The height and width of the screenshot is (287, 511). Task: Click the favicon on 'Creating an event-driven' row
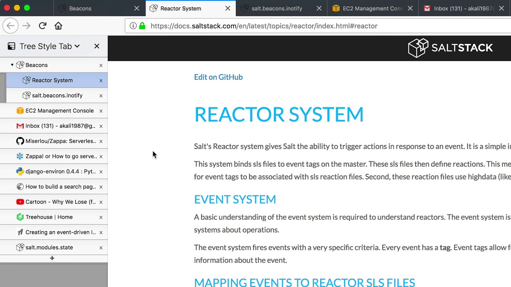(20, 232)
